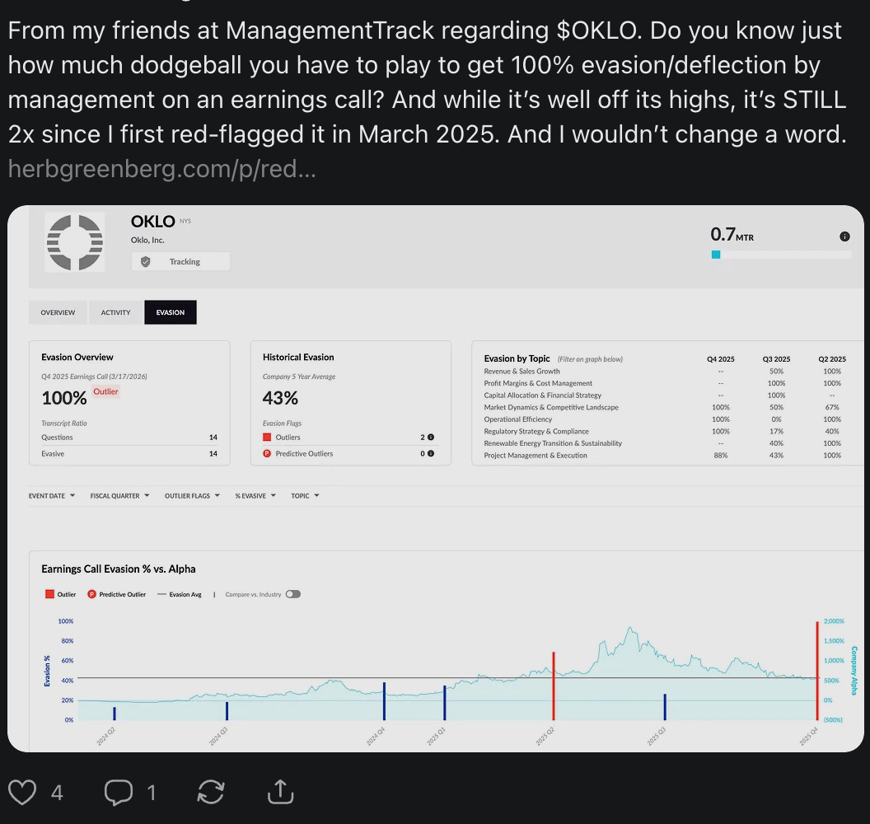Click the Q2 2025 column header
The width and height of the screenshot is (870, 824).
pyautogui.click(x=832, y=359)
